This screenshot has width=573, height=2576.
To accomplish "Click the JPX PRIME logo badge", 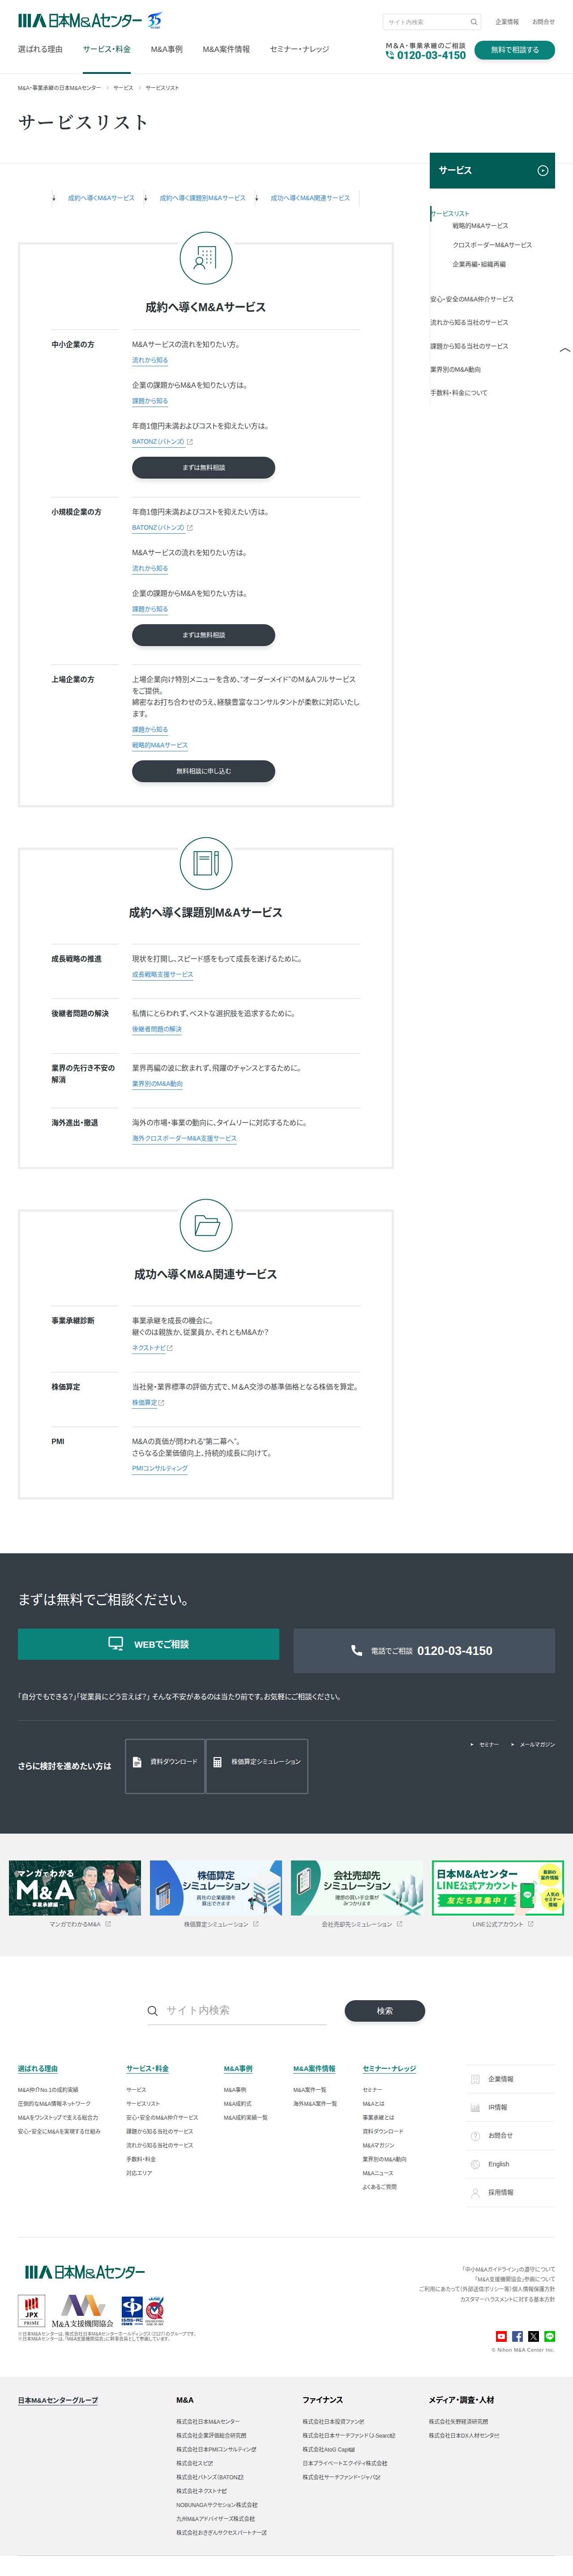I will (x=32, y=2312).
